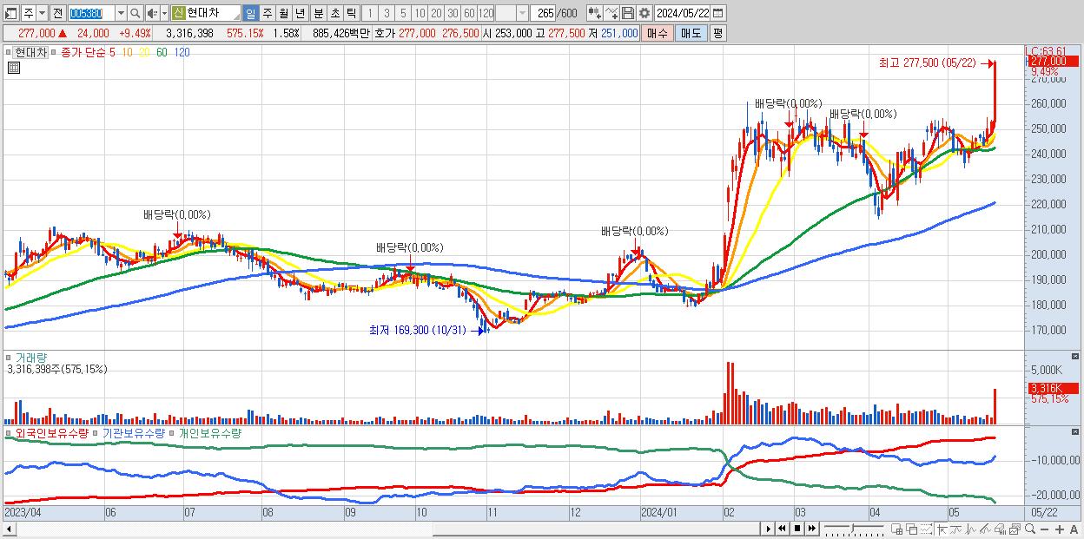This screenshot has width=1084, height=539.
Task: Expand the speaker options dropdown arrow
Action: (x=163, y=13)
